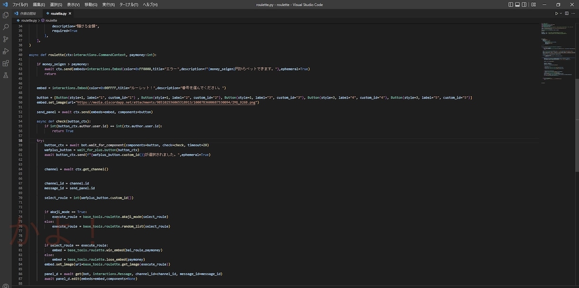The image size is (579, 288).
Task: Click 'wafplus_button = wait_for_plus.button' line
Action: pyautogui.click(x=92, y=150)
